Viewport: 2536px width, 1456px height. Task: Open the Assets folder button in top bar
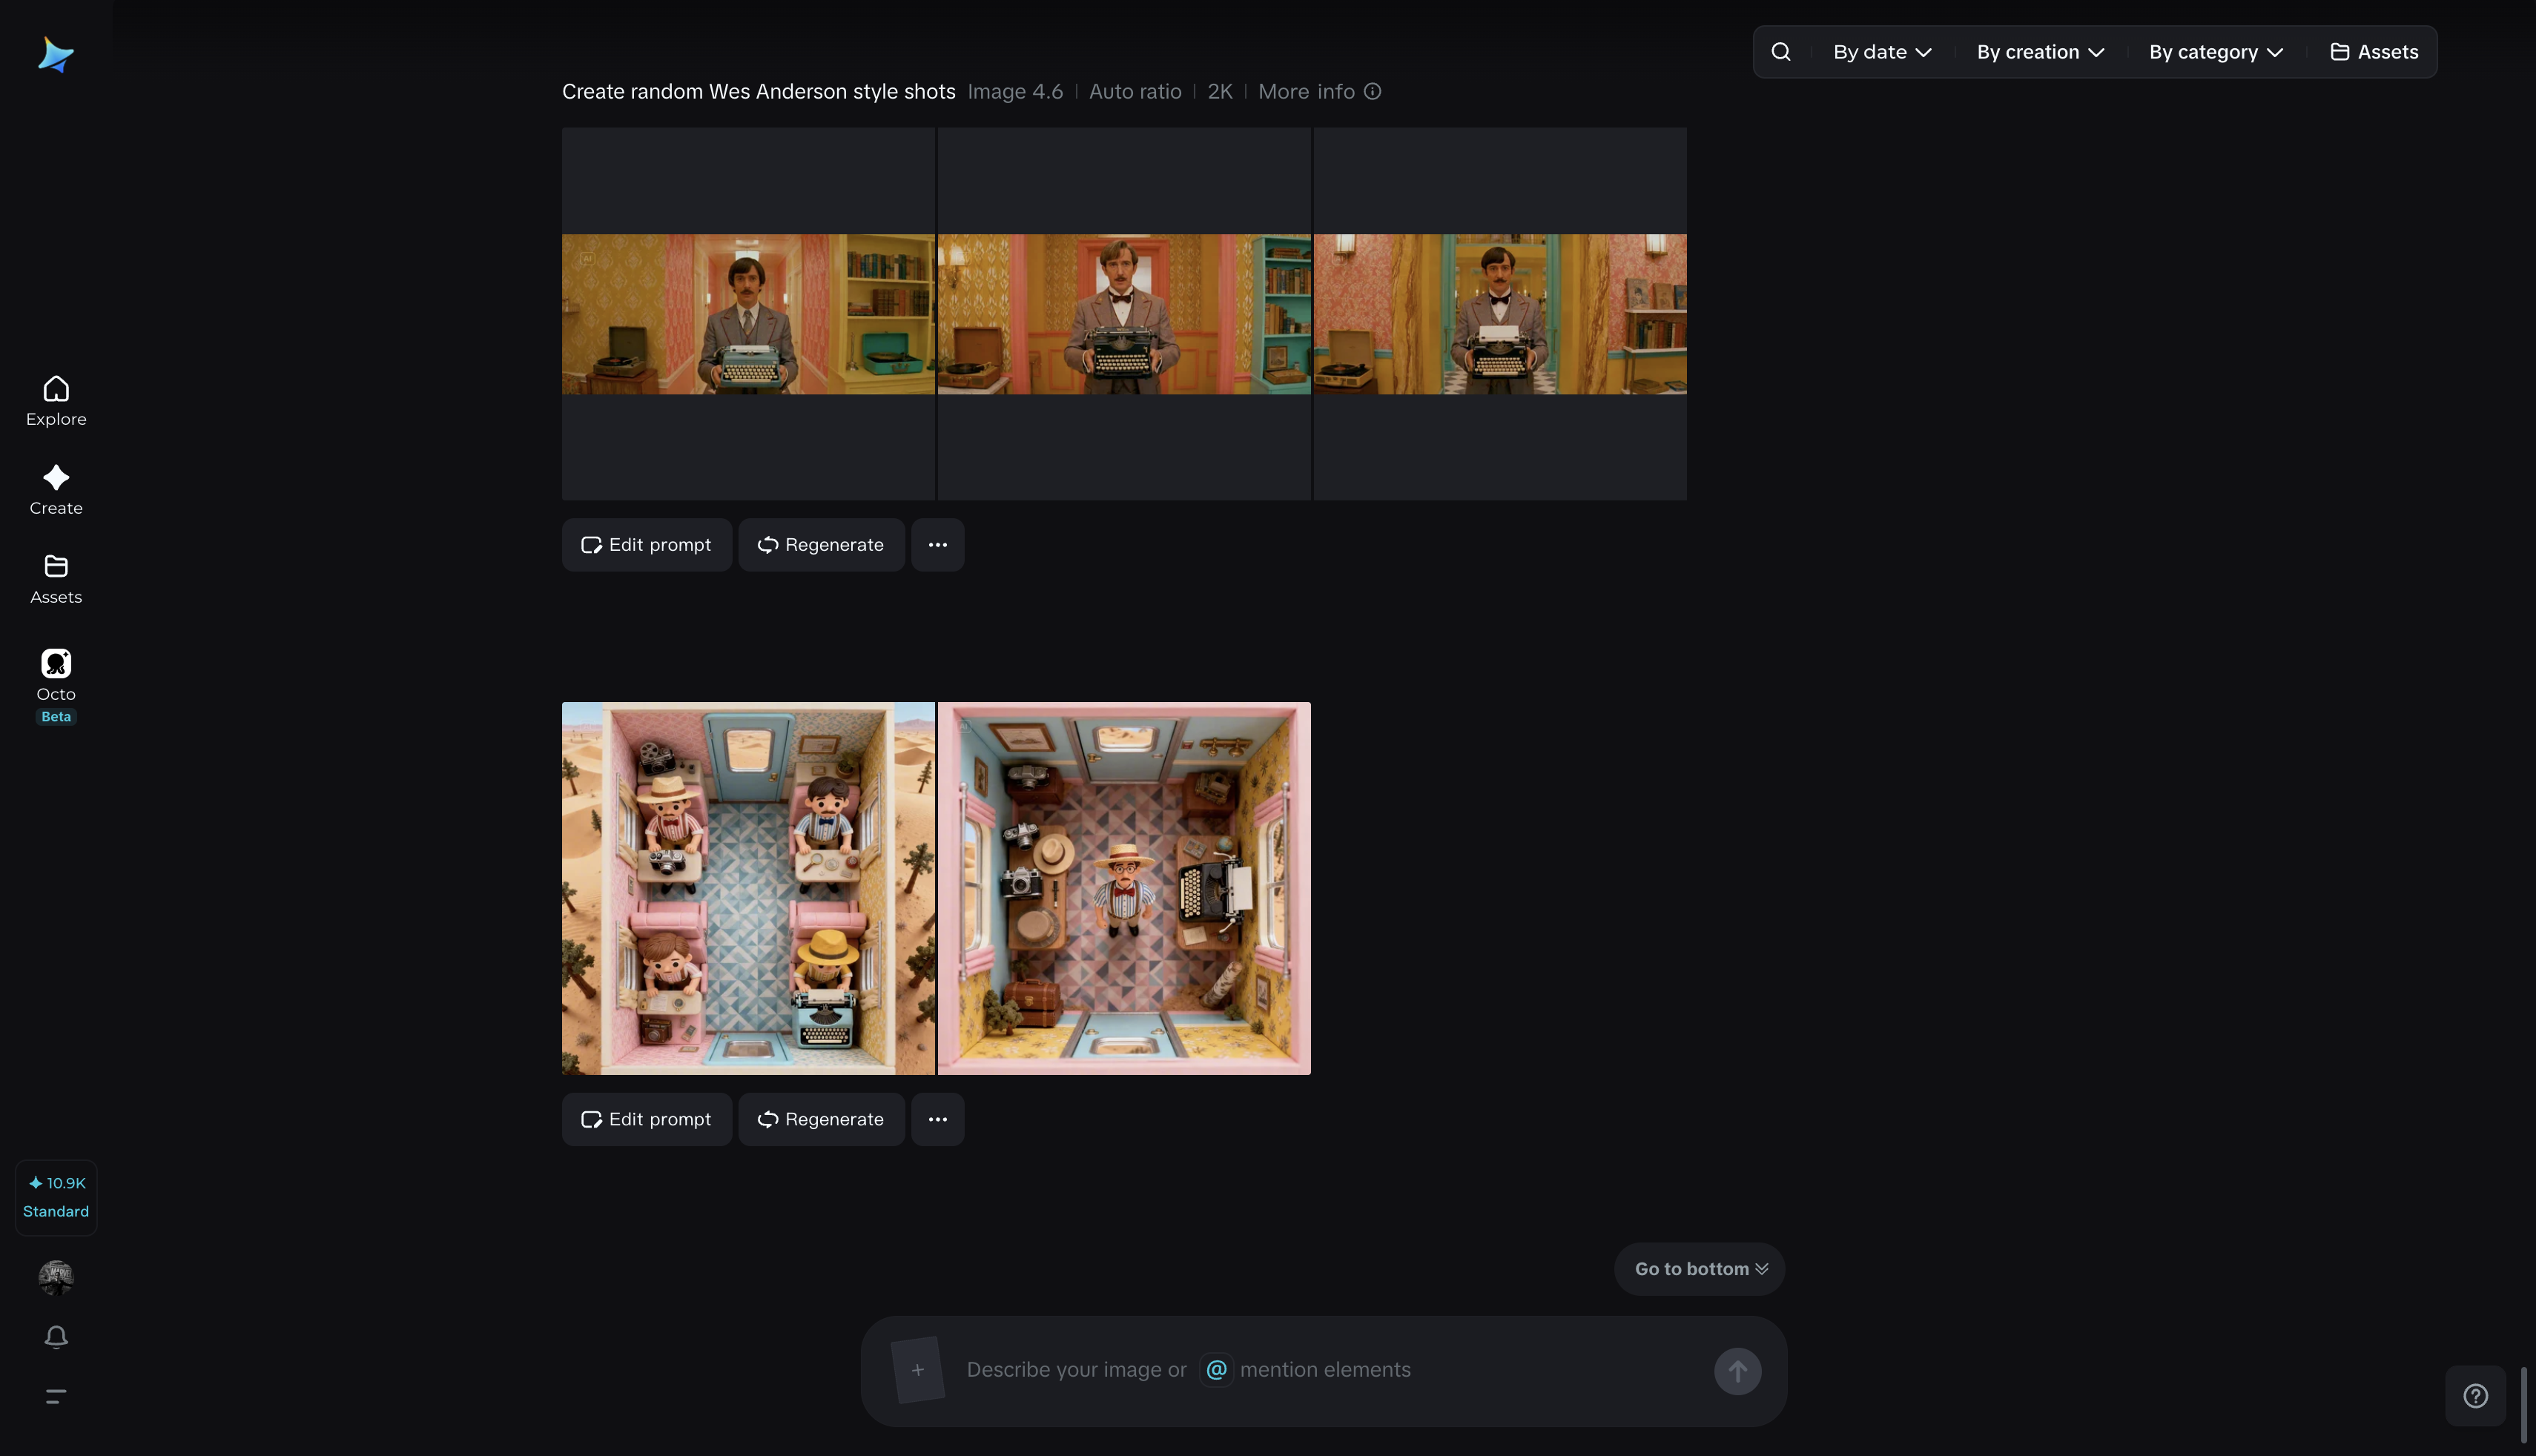(x=2374, y=52)
